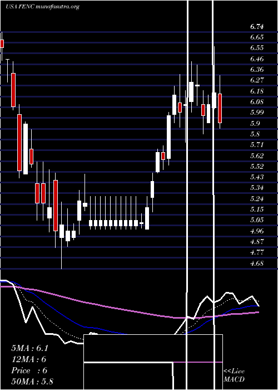The height and width of the screenshot is (390, 278).
Task: Click the 4.96 price axis label
Action: [257, 231]
